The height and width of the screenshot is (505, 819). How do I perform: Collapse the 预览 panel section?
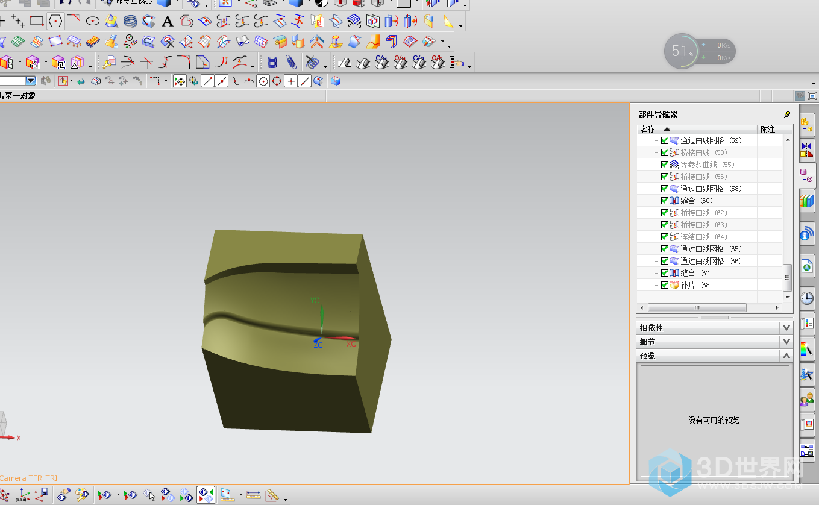tap(786, 356)
